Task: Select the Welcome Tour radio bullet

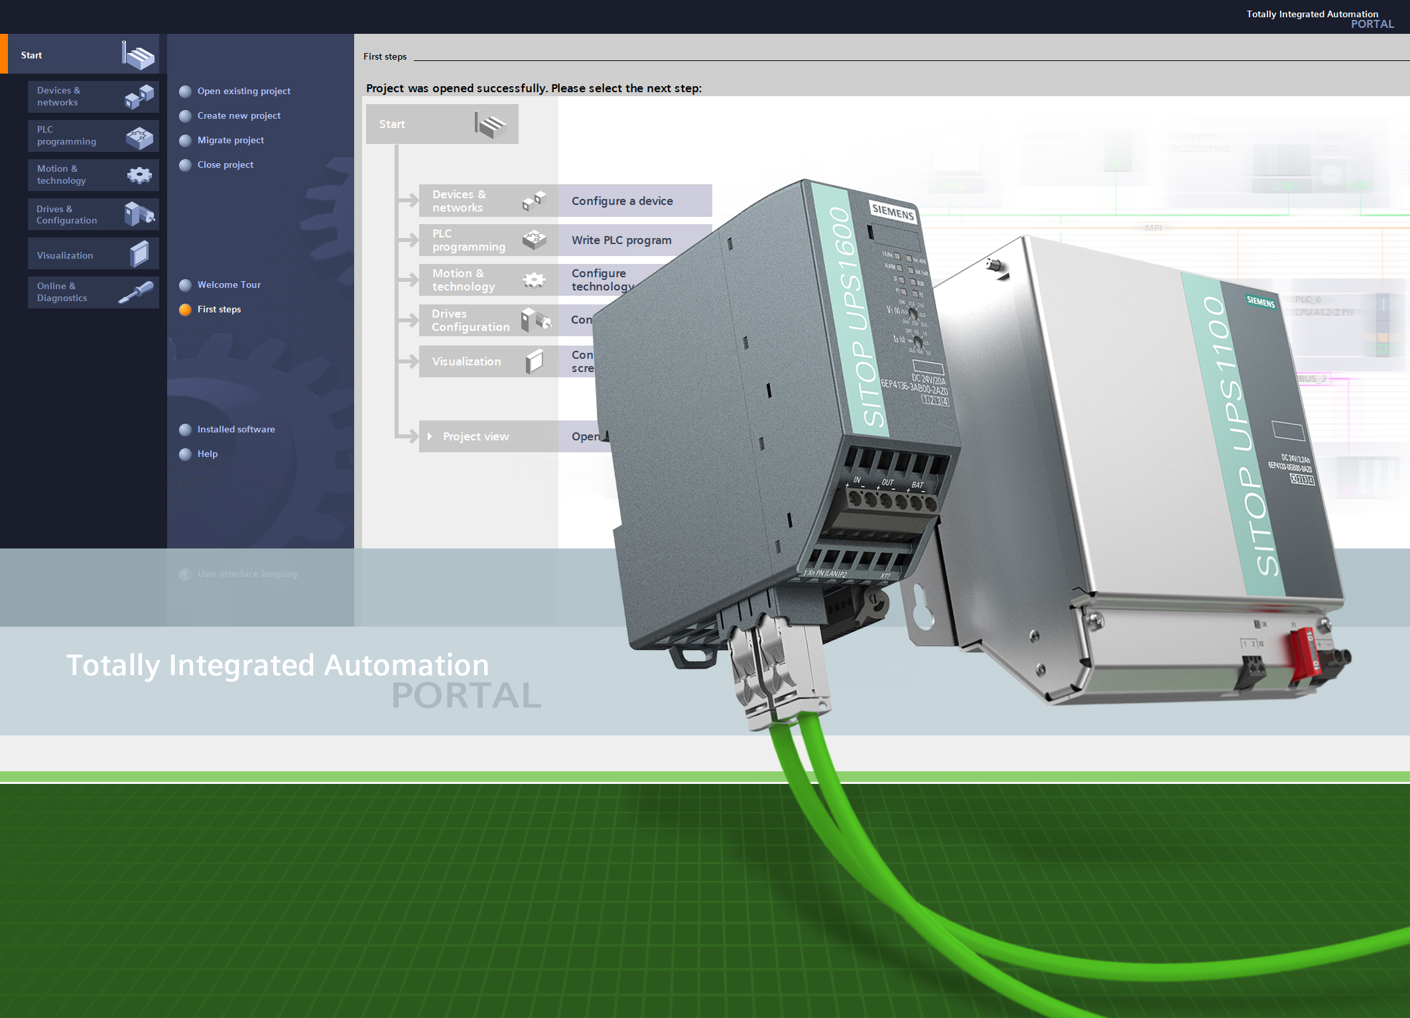Action: coord(186,285)
